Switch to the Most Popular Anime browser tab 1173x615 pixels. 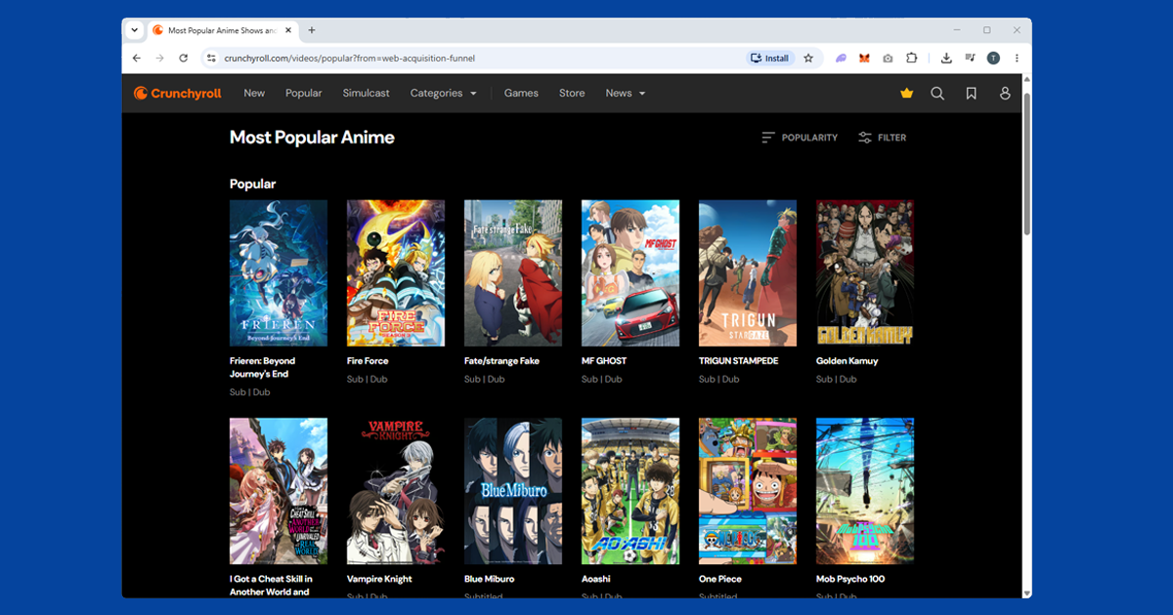point(223,30)
